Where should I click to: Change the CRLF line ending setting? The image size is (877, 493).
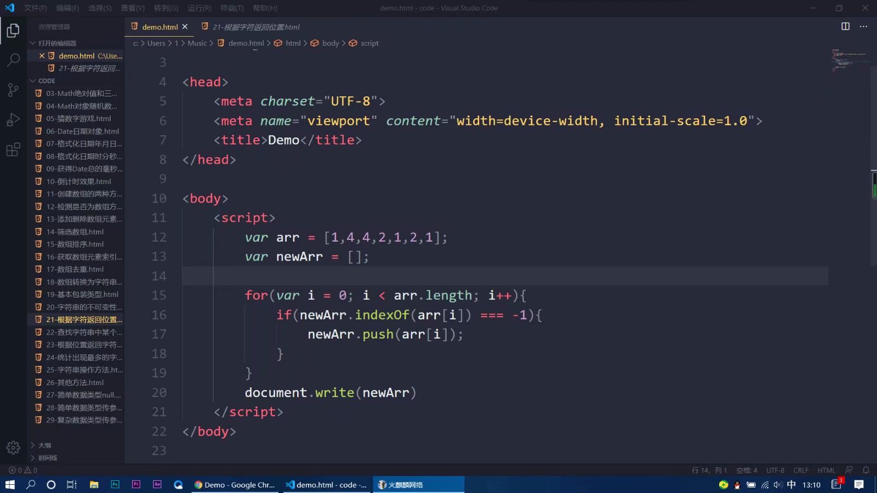point(801,470)
